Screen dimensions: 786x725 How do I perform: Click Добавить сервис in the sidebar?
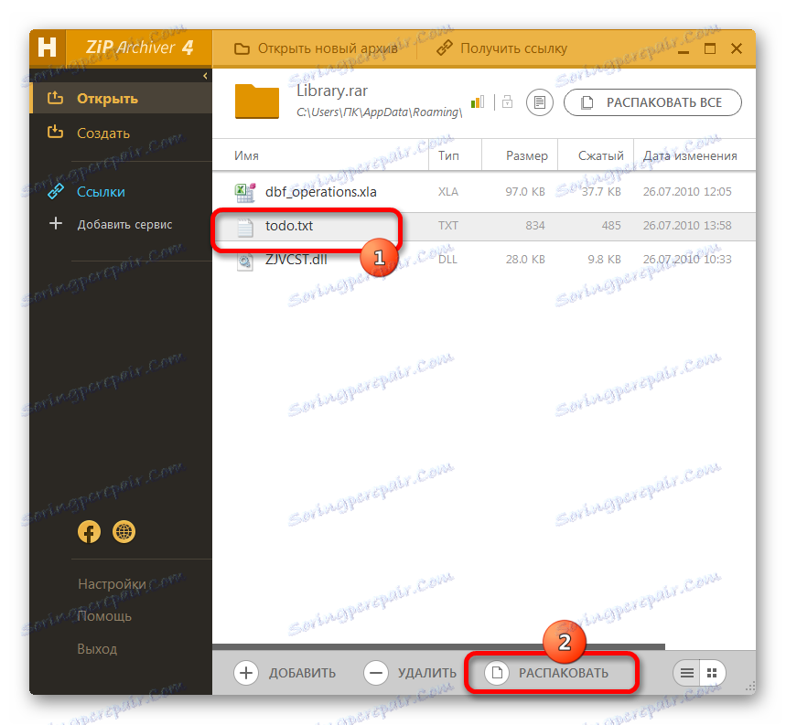coord(124,224)
